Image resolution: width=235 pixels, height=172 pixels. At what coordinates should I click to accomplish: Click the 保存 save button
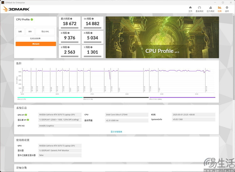tap(30, 31)
